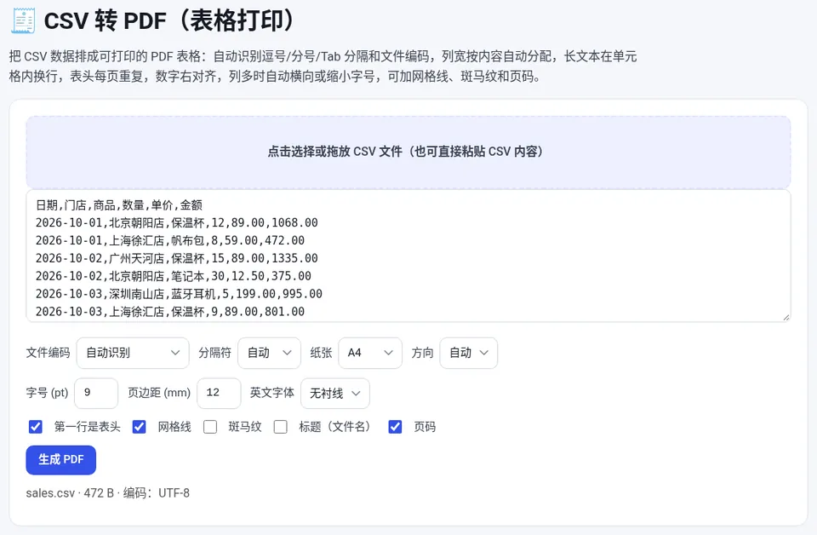Open the 方向 dropdown
The width and height of the screenshot is (817, 535).
[x=468, y=353]
